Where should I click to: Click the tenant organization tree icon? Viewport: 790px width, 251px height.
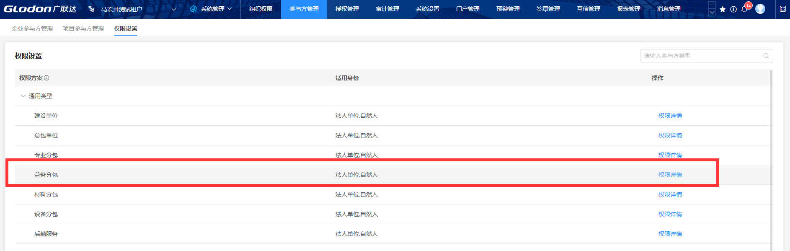point(91,9)
